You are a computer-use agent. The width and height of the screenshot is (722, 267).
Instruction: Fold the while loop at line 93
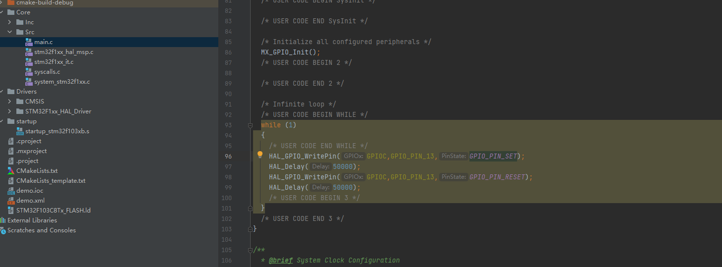pyautogui.click(x=251, y=125)
